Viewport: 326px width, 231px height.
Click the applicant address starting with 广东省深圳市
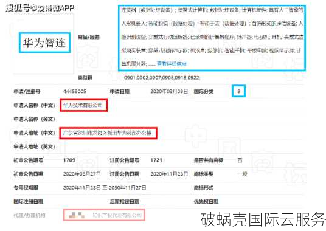coord(107,133)
